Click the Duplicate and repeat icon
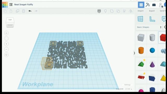The image size is (167, 94). click(17, 11)
